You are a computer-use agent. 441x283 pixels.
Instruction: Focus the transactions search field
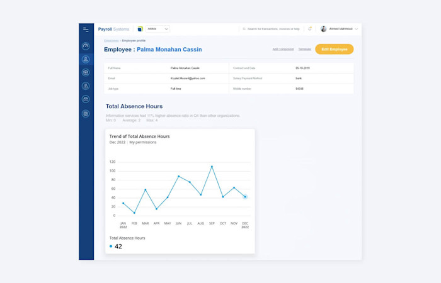272,29
